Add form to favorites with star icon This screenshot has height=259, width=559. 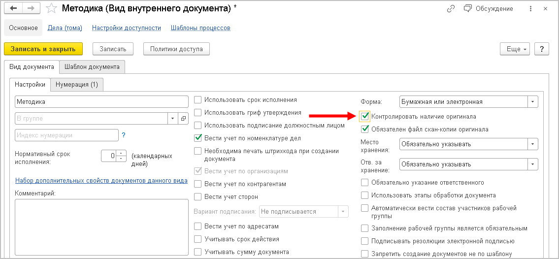tap(51, 8)
